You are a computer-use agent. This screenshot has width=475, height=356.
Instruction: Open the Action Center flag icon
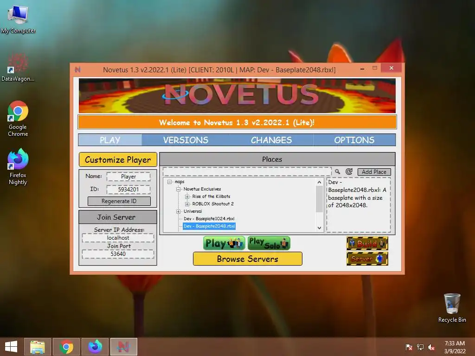tap(409, 347)
